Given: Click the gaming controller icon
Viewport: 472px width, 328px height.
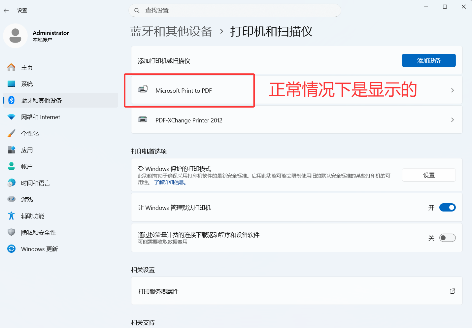Looking at the screenshot, I should 11,199.
